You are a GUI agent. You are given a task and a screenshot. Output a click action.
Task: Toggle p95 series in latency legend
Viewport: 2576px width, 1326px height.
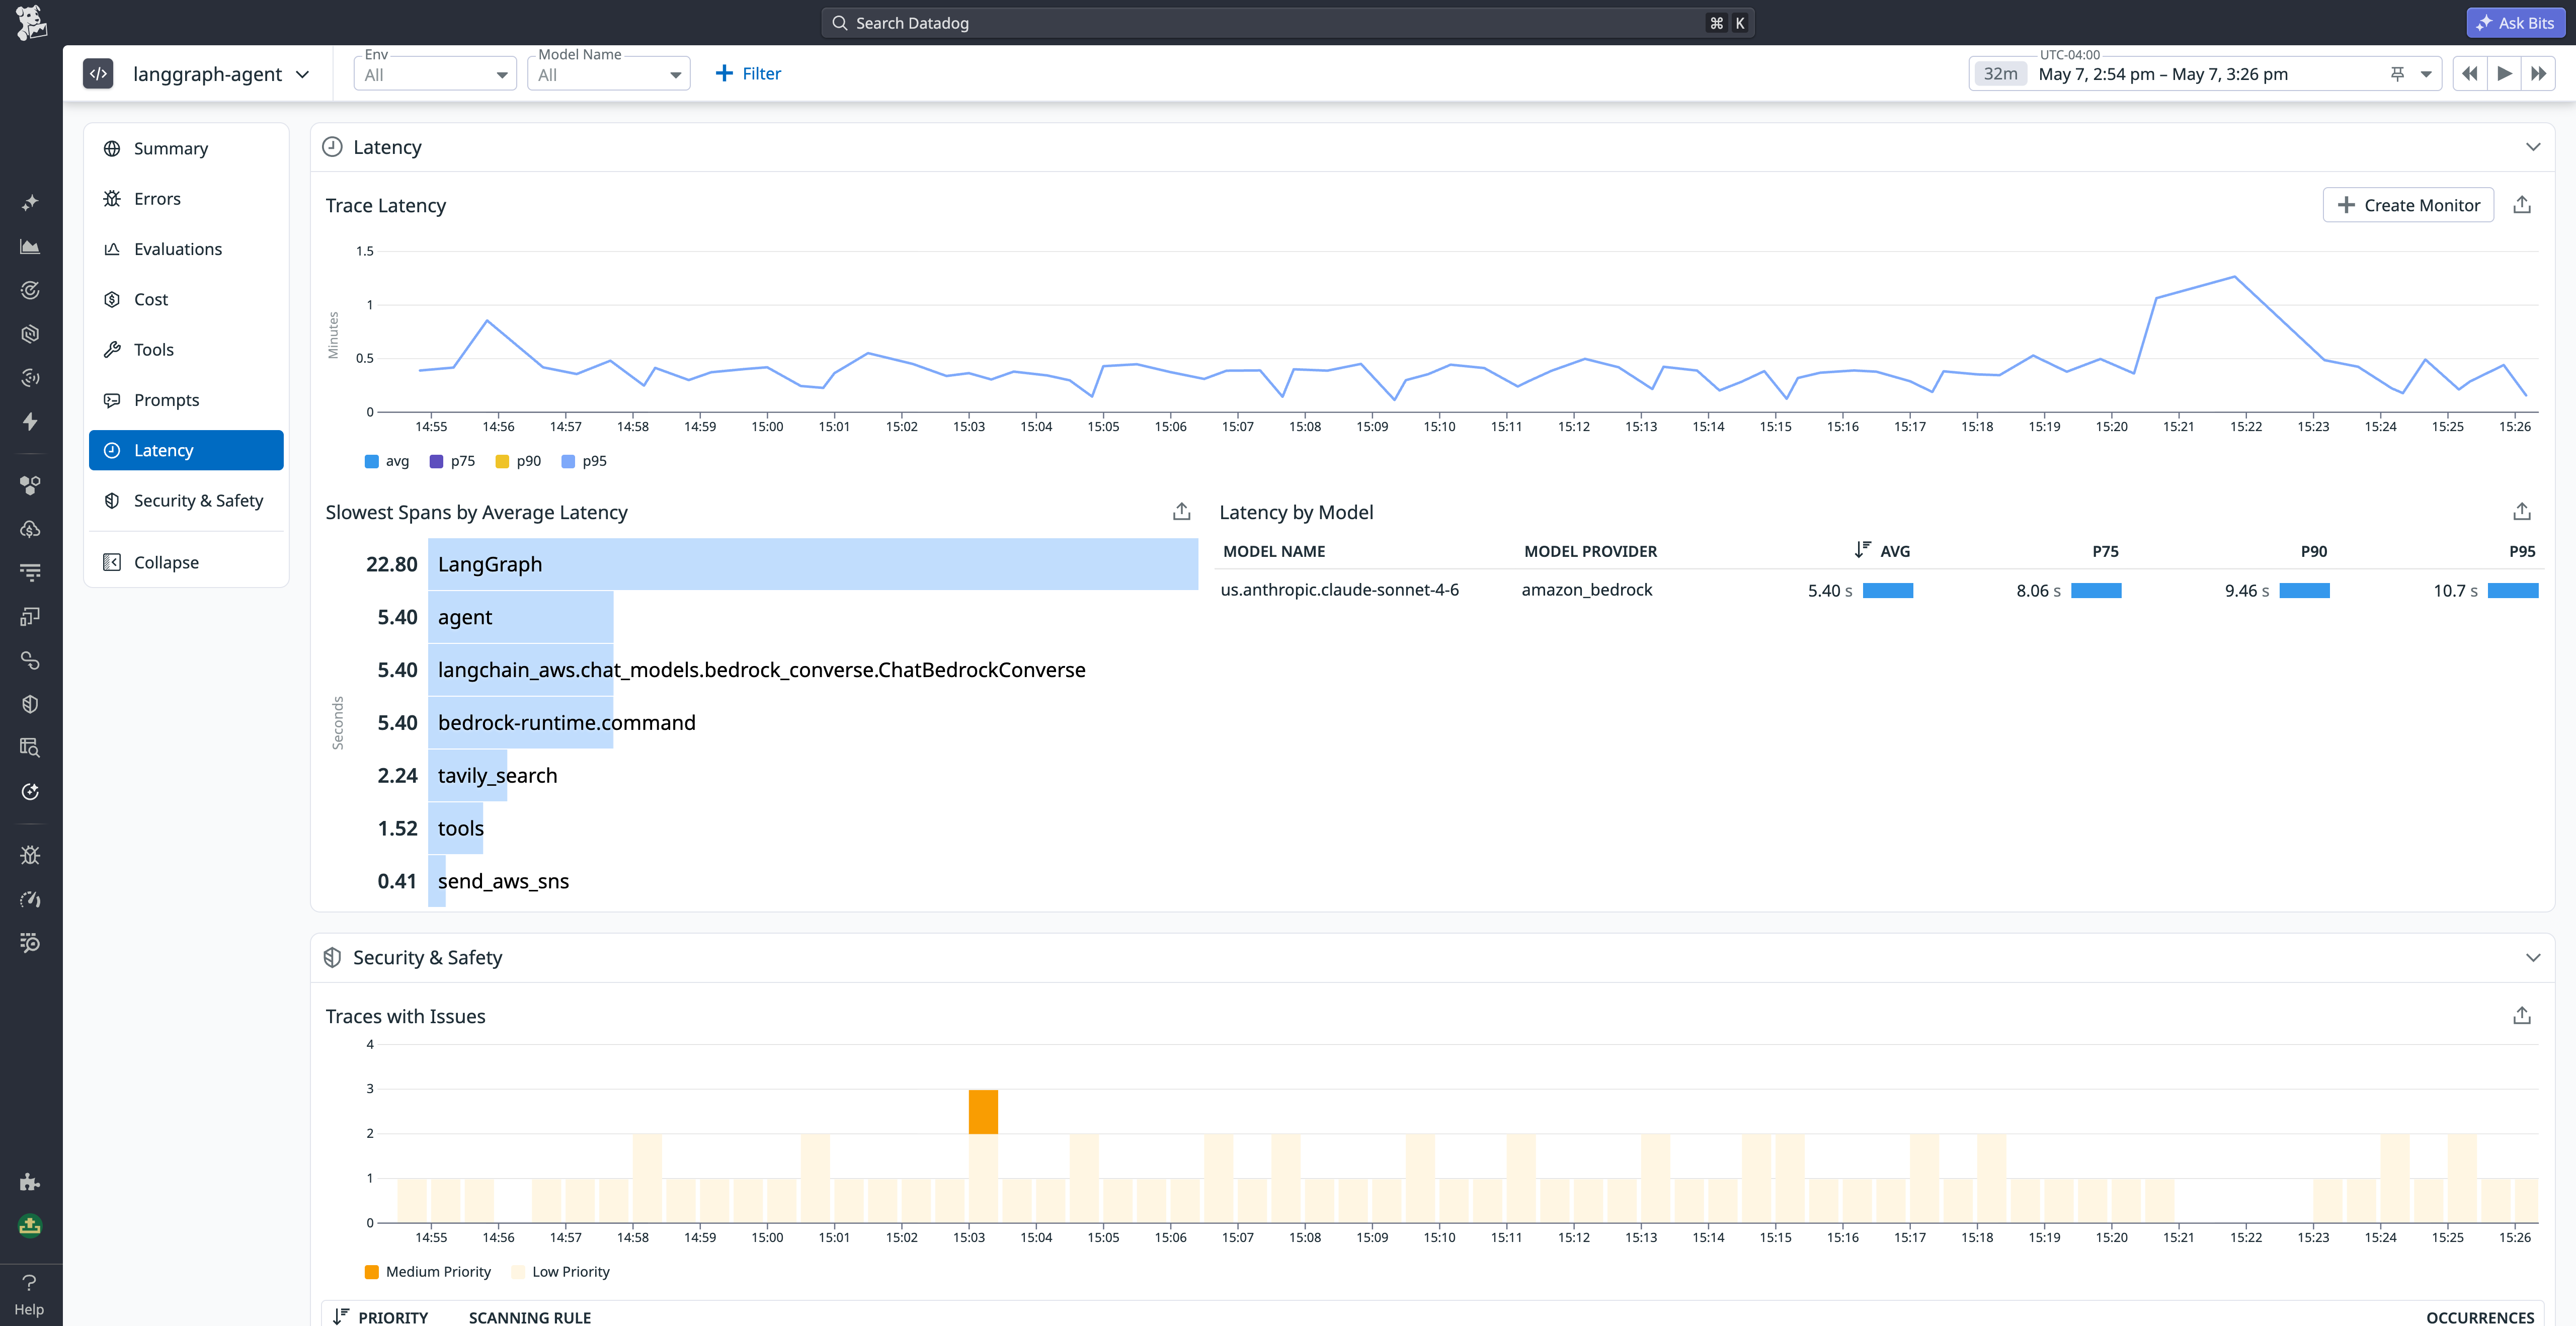point(584,461)
